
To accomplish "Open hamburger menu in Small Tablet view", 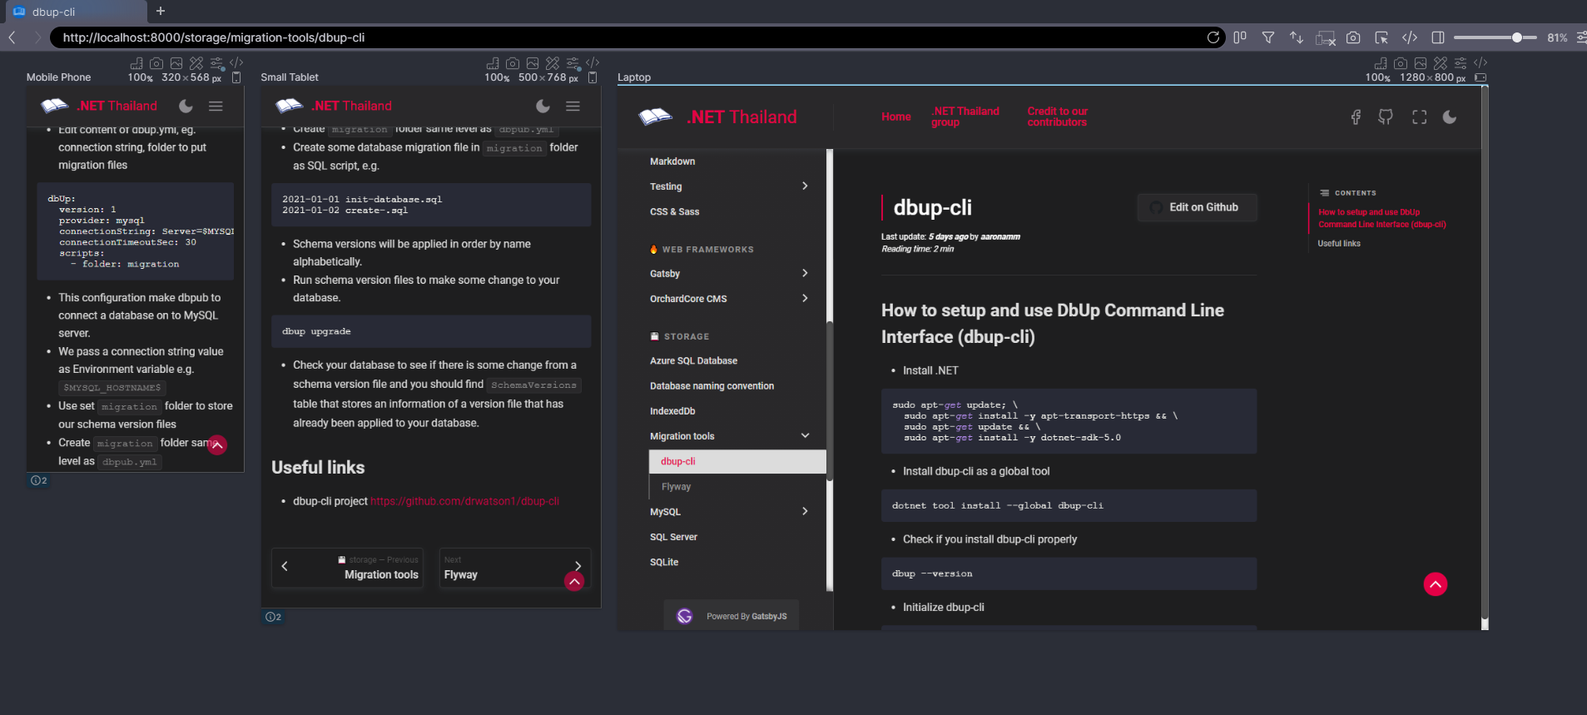I will 573,106.
